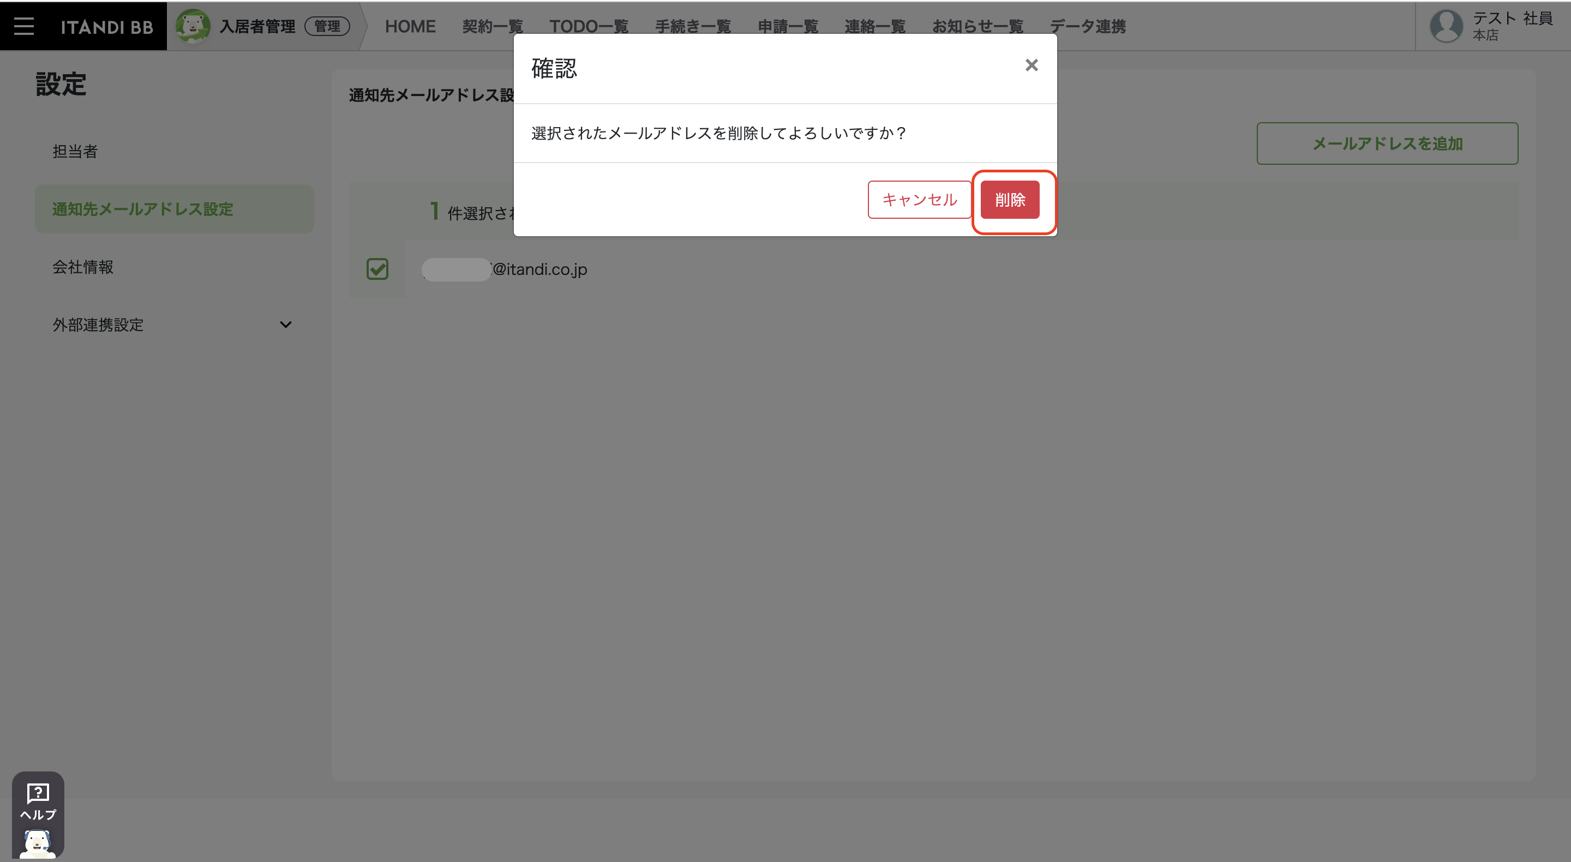Expand 外部連携設定 chevron
The height and width of the screenshot is (862, 1571).
pos(285,325)
